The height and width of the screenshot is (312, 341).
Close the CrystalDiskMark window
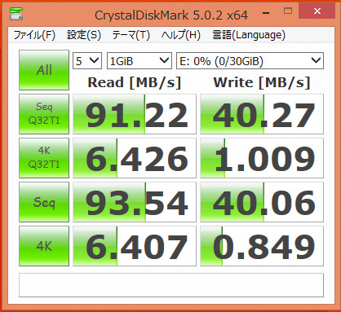click(317, 11)
